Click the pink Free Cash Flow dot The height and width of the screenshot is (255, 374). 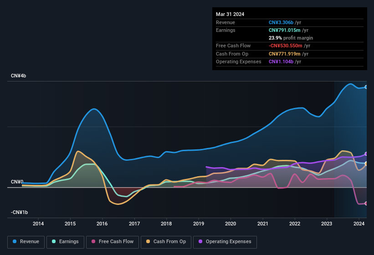click(x=94, y=242)
